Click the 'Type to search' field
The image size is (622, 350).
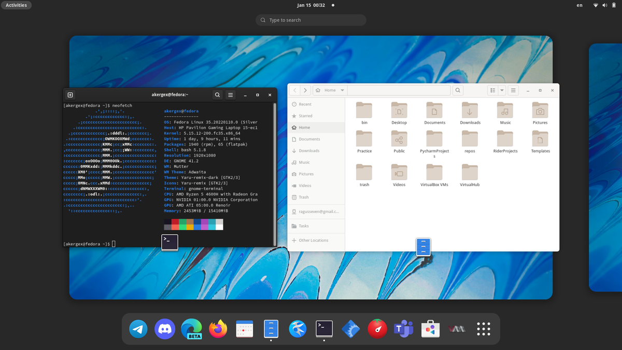click(x=311, y=20)
